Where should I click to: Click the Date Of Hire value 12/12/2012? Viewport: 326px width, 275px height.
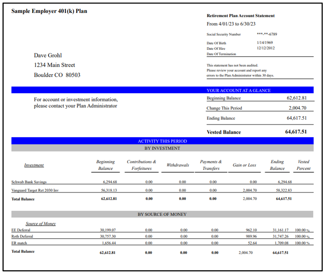(265, 48)
